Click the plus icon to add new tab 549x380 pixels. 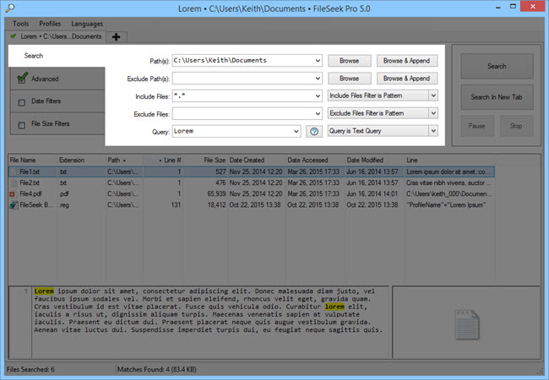click(x=117, y=37)
